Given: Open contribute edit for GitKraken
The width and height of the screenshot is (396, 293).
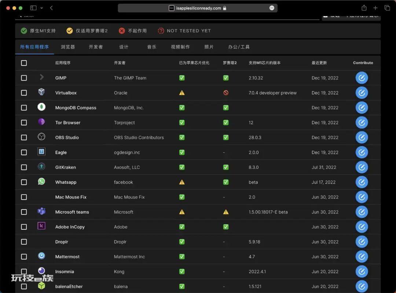Looking at the screenshot, I should pyautogui.click(x=362, y=167).
